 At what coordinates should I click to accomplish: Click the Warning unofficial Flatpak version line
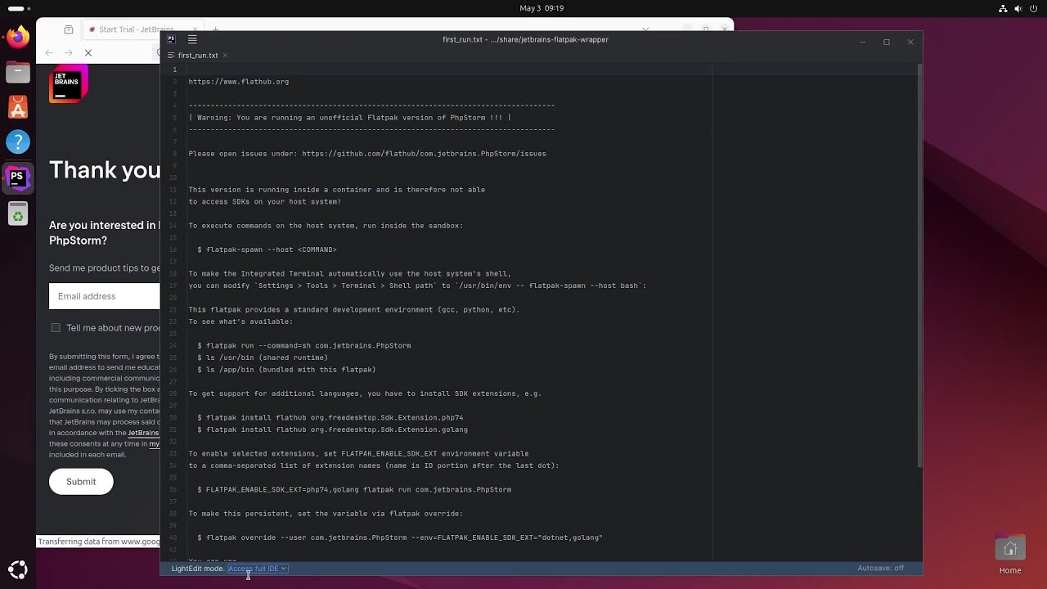click(350, 118)
